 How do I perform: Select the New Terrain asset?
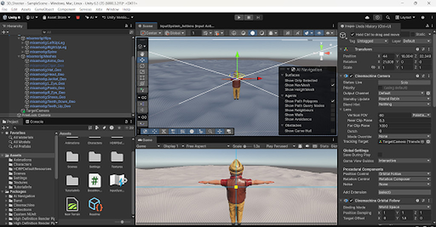(72, 206)
